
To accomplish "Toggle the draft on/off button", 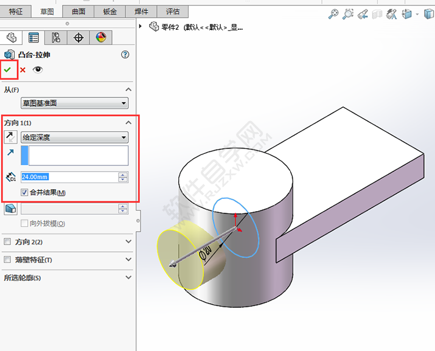I will coord(10,209).
